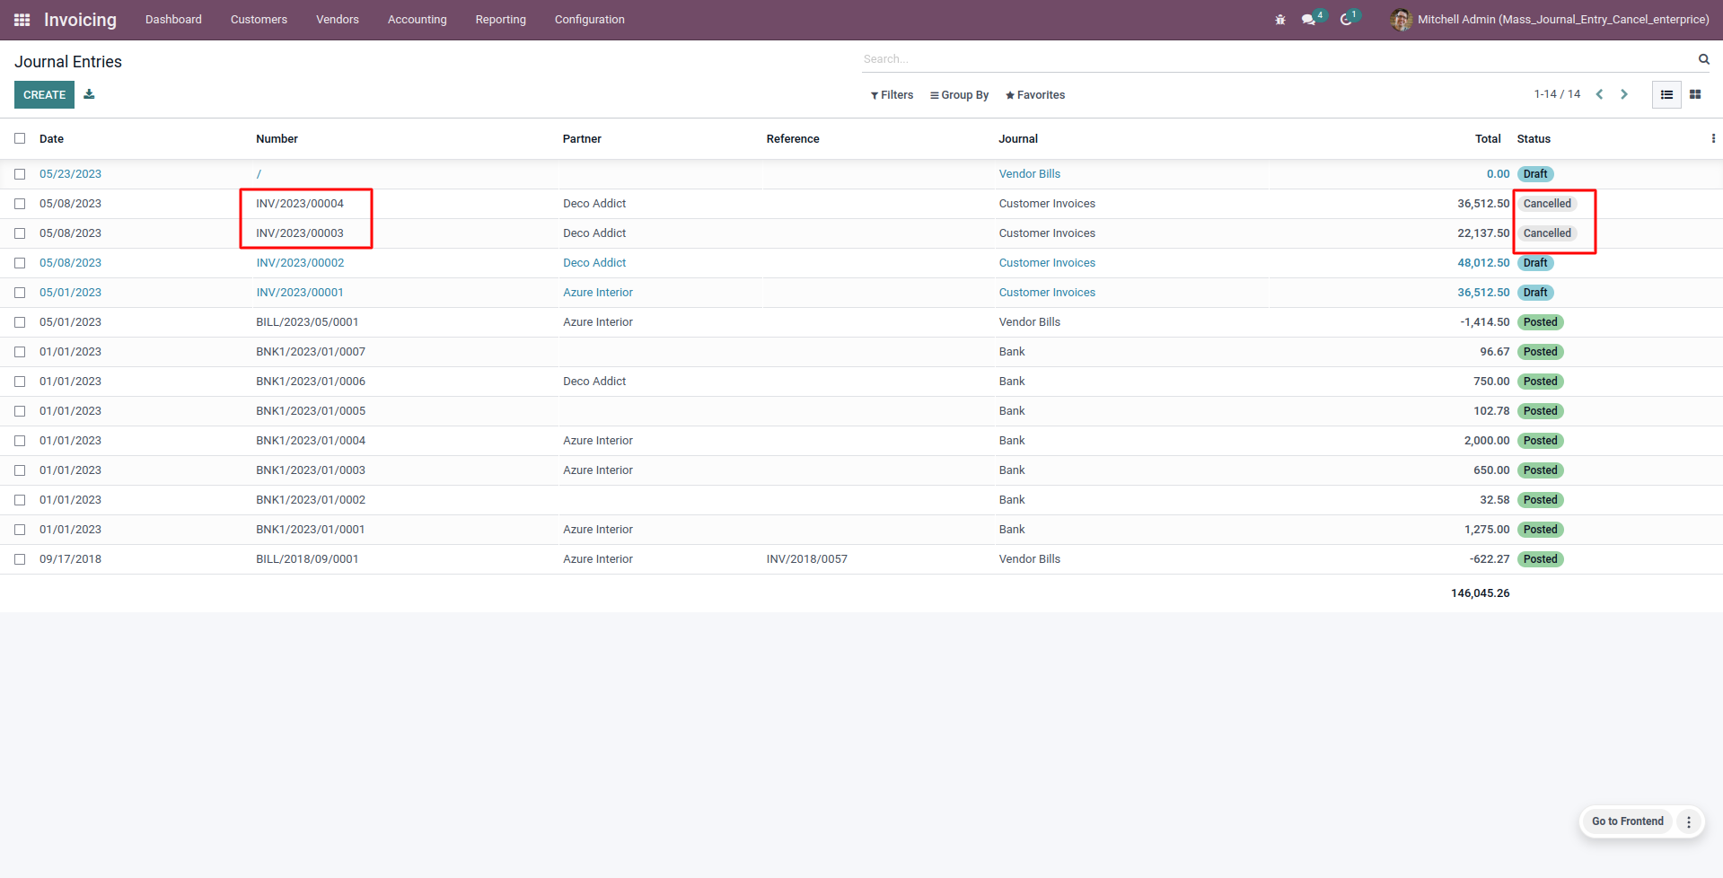Click the Search input field
This screenshot has width=1723, height=878.
1277,59
